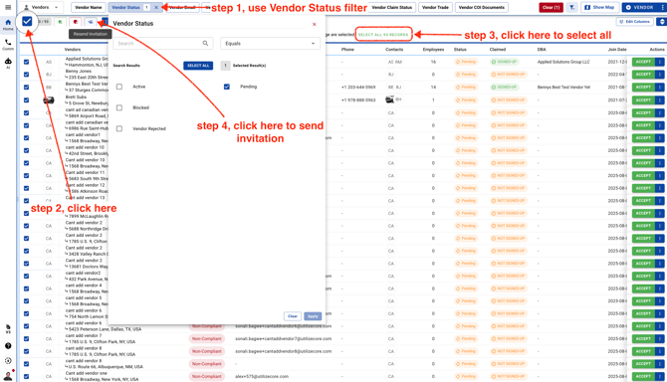This screenshot has width=667, height=382.
Task: Remove the Vendor Status filter with its X
Action: [156, 8]
